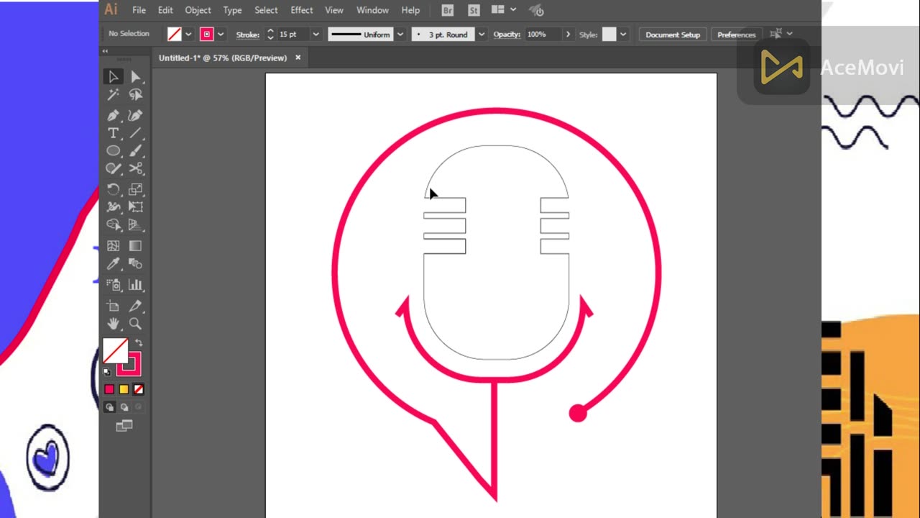
Task: Open Adobe Bridge via Br icon
Action: point(448,10)
